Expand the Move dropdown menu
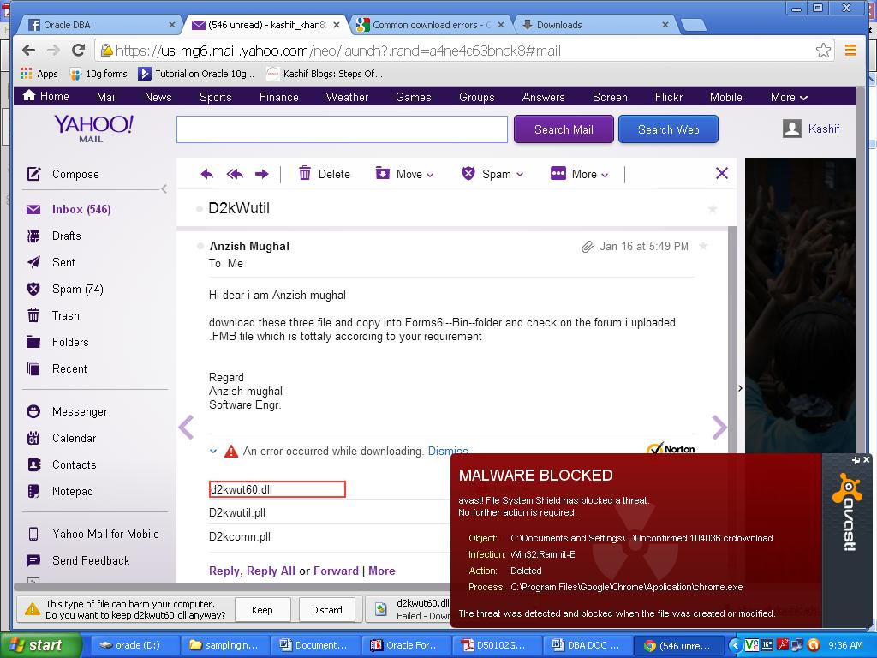 (405, 174)
